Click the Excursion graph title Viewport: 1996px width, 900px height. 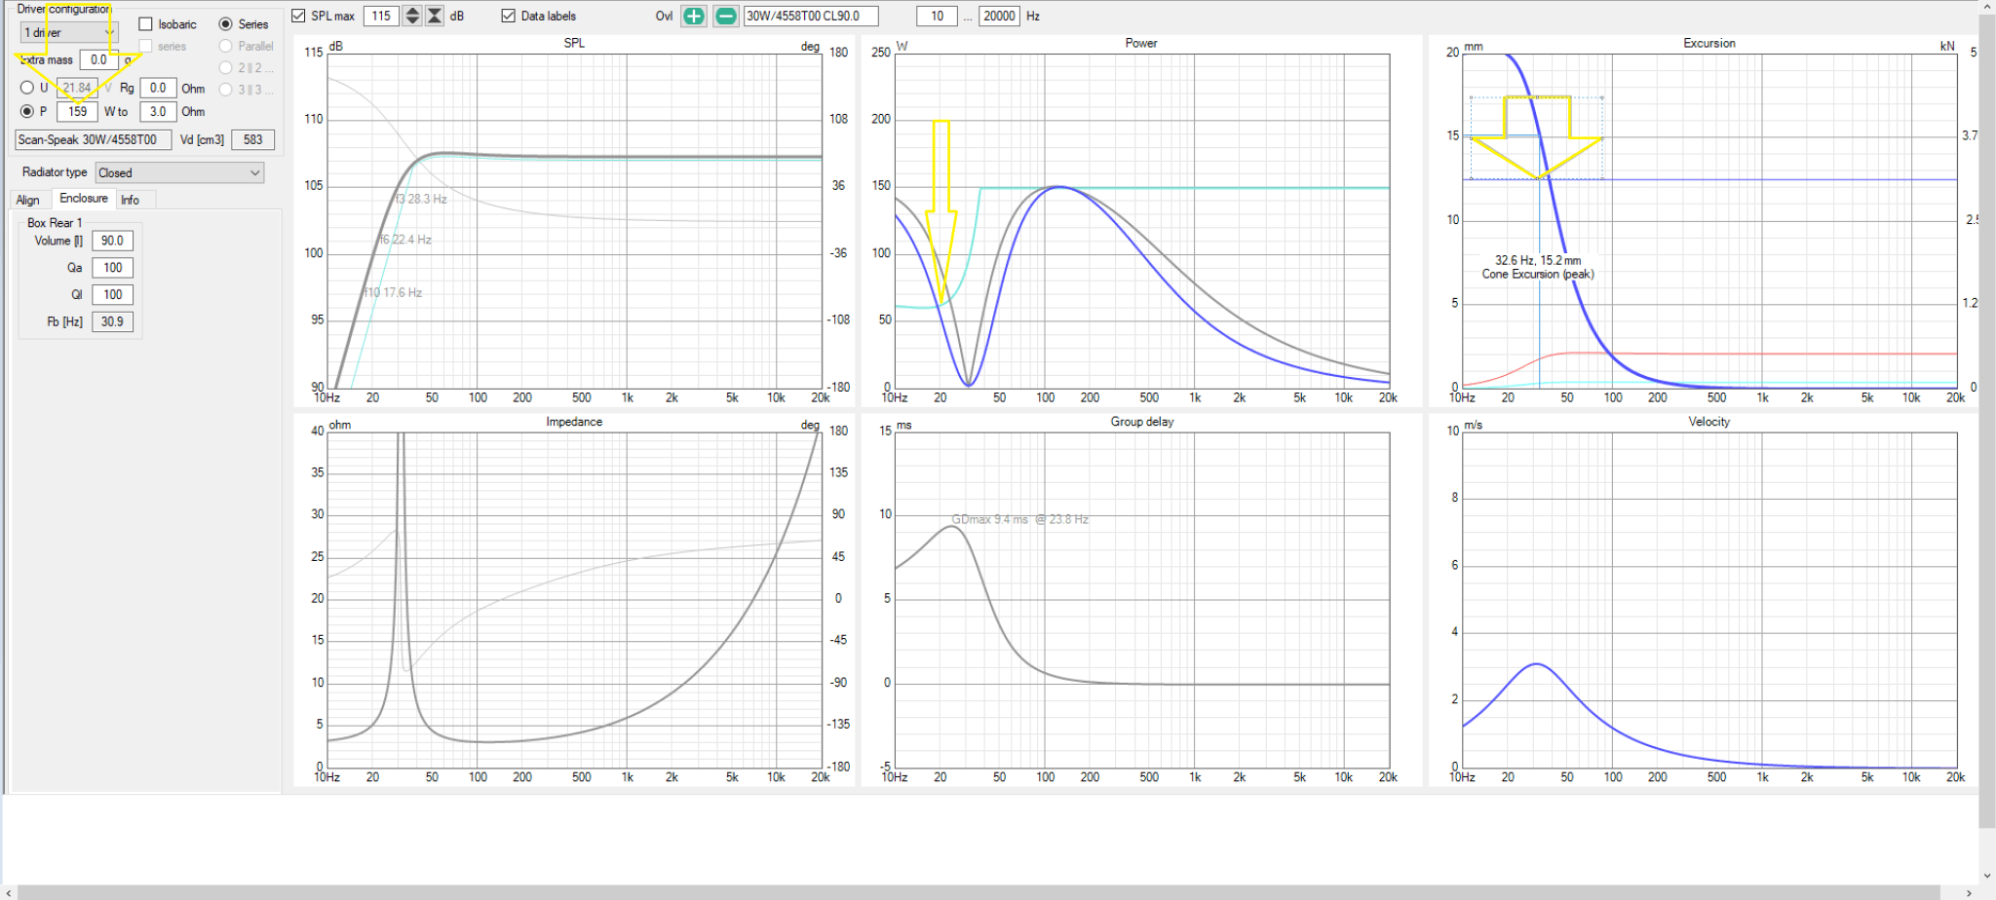1709,43
